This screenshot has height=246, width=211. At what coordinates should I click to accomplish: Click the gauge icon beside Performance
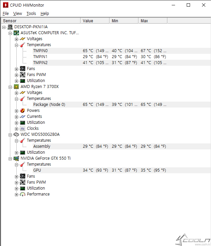[23, 194]
